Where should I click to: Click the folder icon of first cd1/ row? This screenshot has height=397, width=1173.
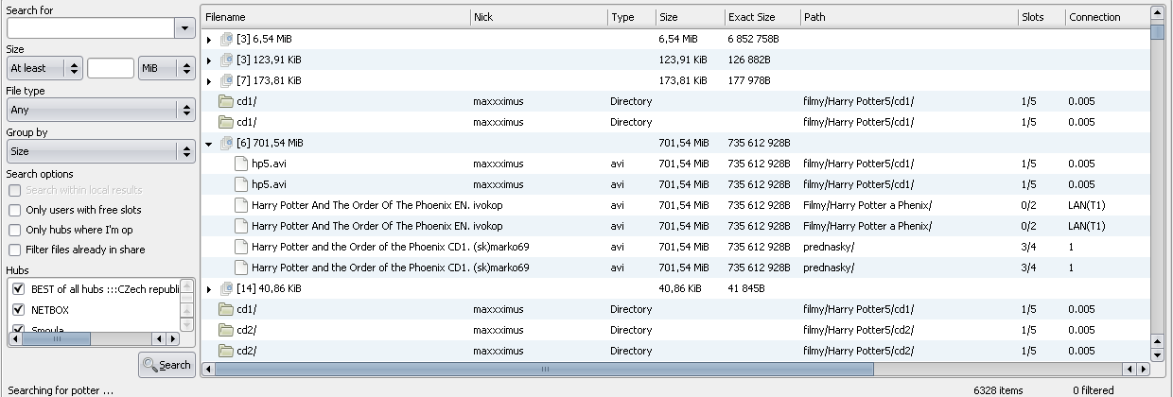tap(226, 101)
